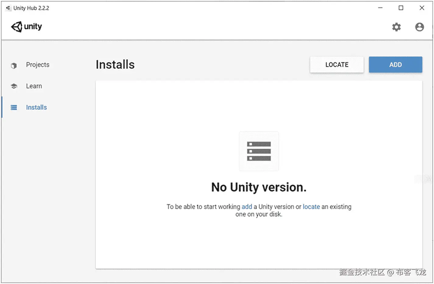Click the 'No Unity version.' heading
The image size is (434, 284).
tap(259, 187)
